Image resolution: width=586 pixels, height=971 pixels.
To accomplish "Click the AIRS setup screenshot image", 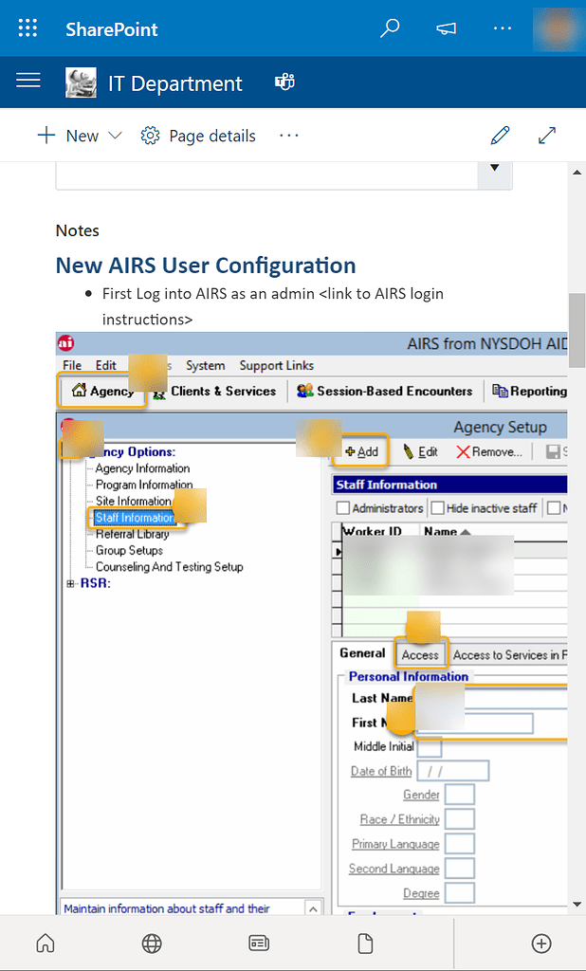I will click(311, 616).
